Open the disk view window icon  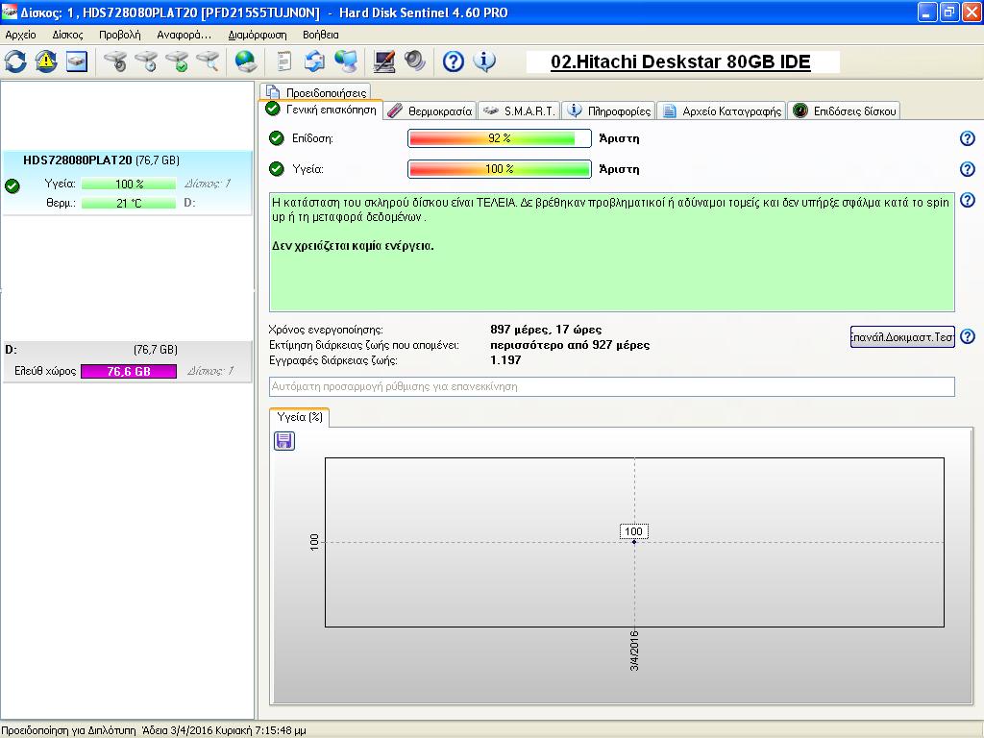77,61
